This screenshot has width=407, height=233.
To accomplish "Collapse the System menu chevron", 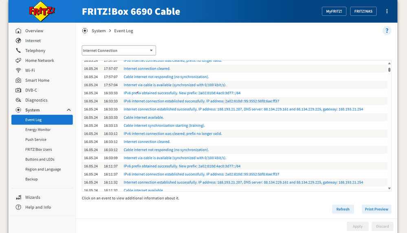I will [69, 110].
